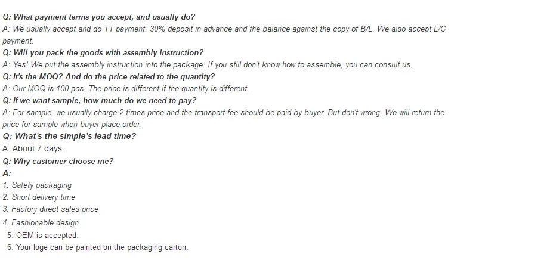
Task: Click the payment terms question heading
Action: [98, 17]
